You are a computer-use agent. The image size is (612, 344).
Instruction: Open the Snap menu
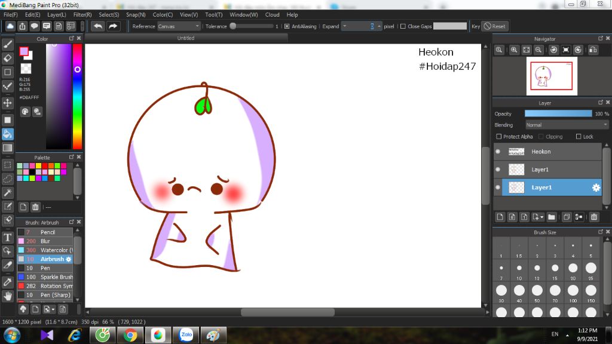136,15
